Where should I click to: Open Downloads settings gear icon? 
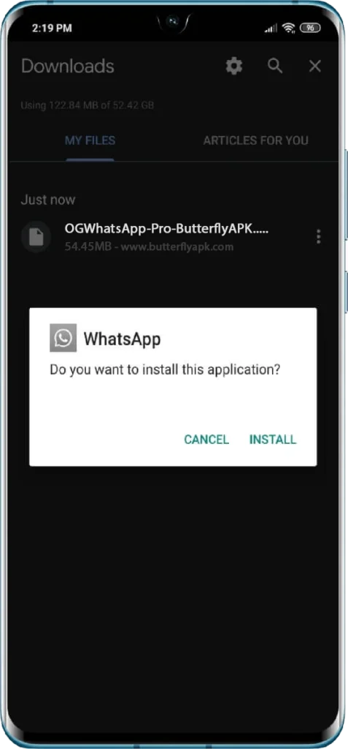(234, 66)
